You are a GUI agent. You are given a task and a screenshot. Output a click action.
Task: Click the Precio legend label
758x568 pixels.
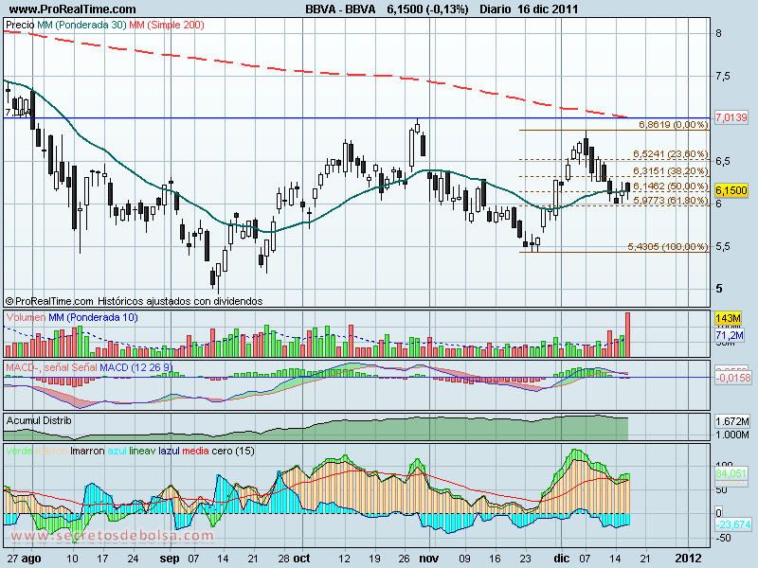[x=20, y=25]
